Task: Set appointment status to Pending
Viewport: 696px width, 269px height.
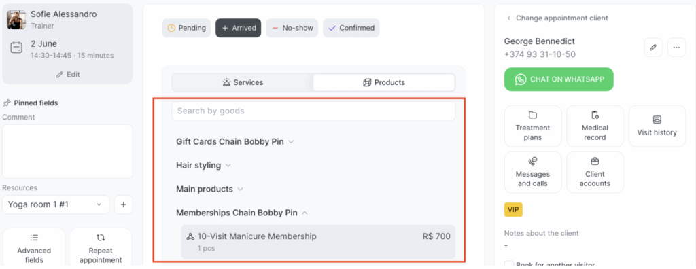Action: (x=186, y=28)
